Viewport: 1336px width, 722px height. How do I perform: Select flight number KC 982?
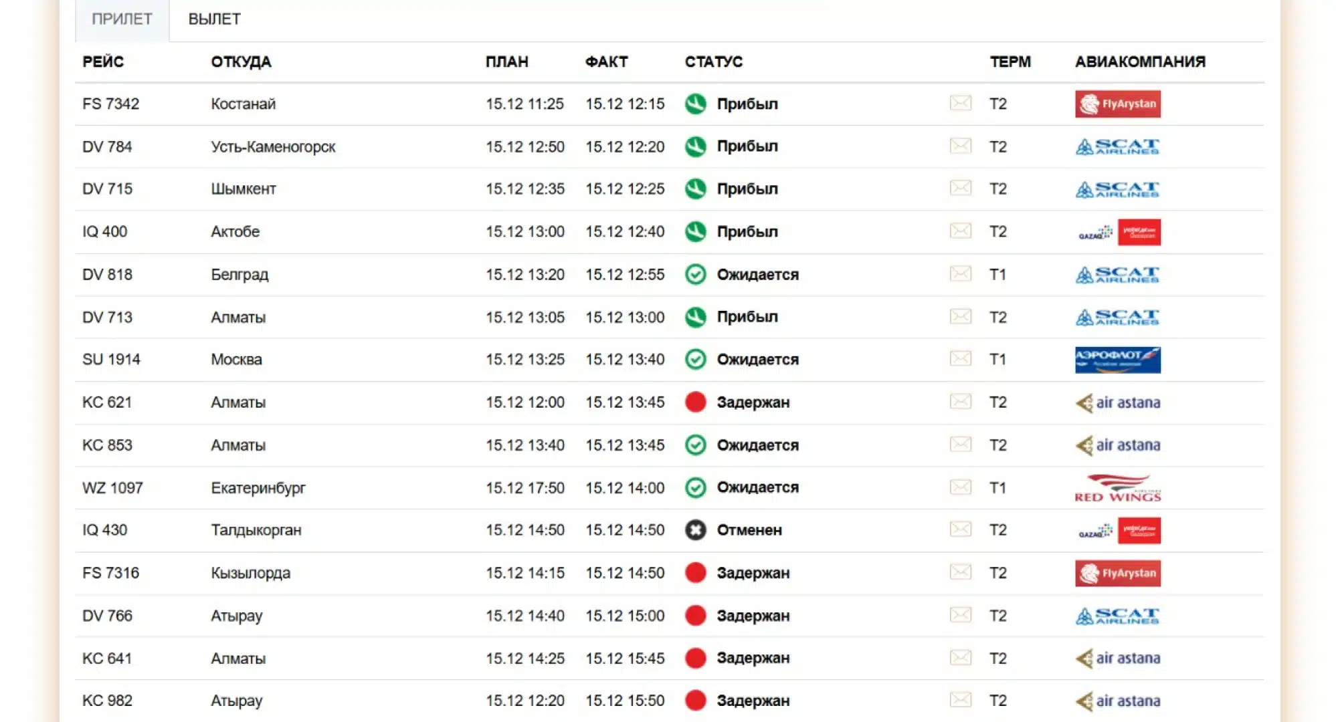(107, 701)
